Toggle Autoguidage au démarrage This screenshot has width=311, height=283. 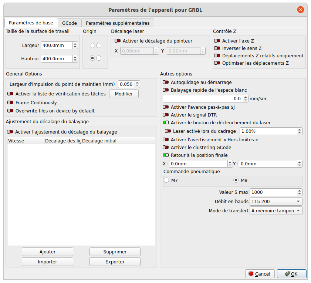166,82
